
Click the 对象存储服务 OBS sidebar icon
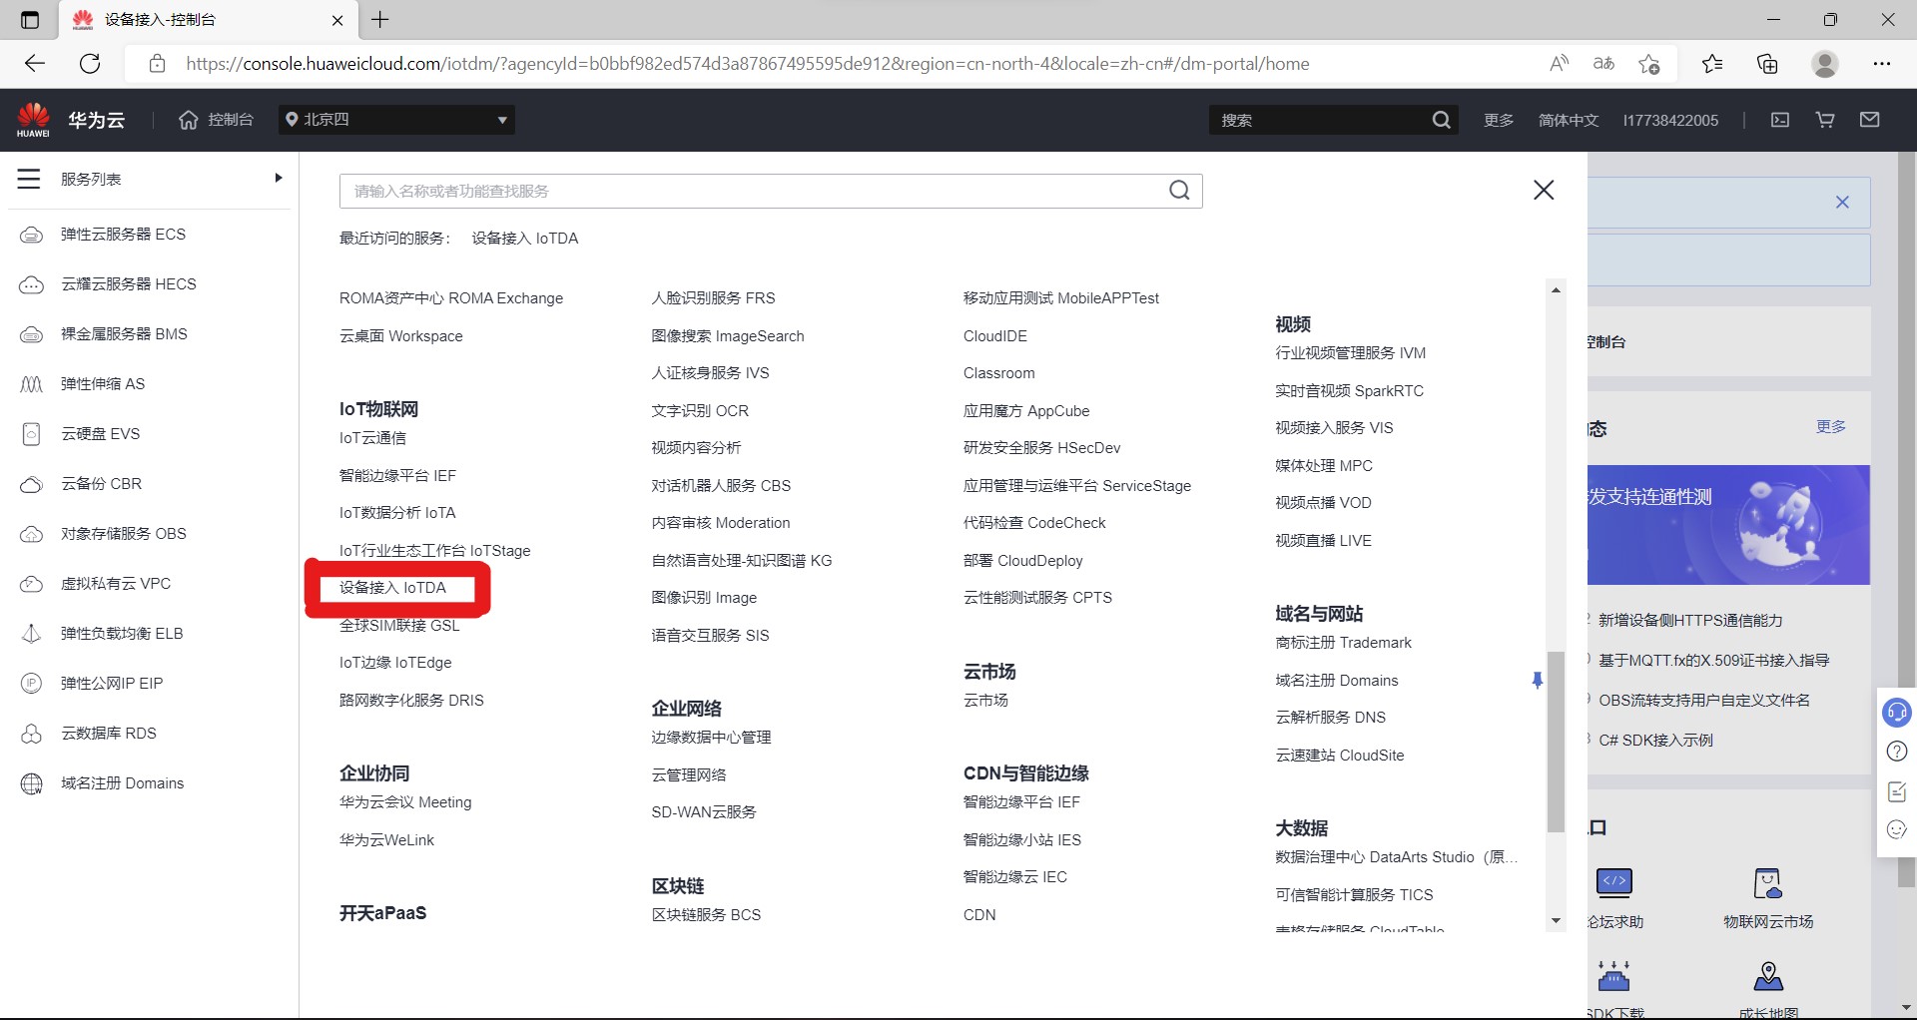pos(32,534)
